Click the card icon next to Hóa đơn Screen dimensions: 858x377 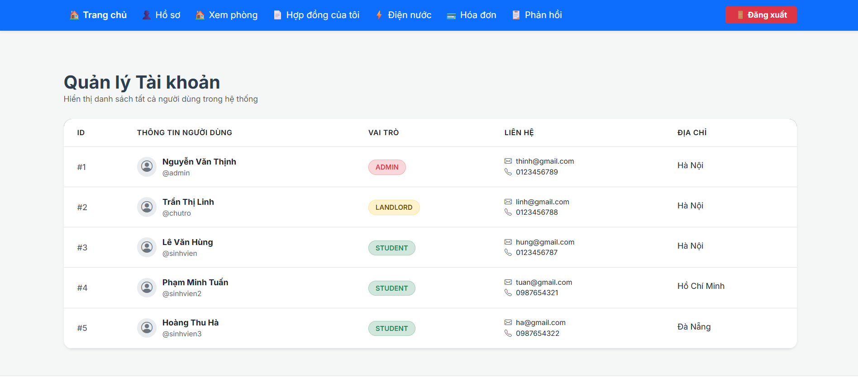[x=451, y=16]
